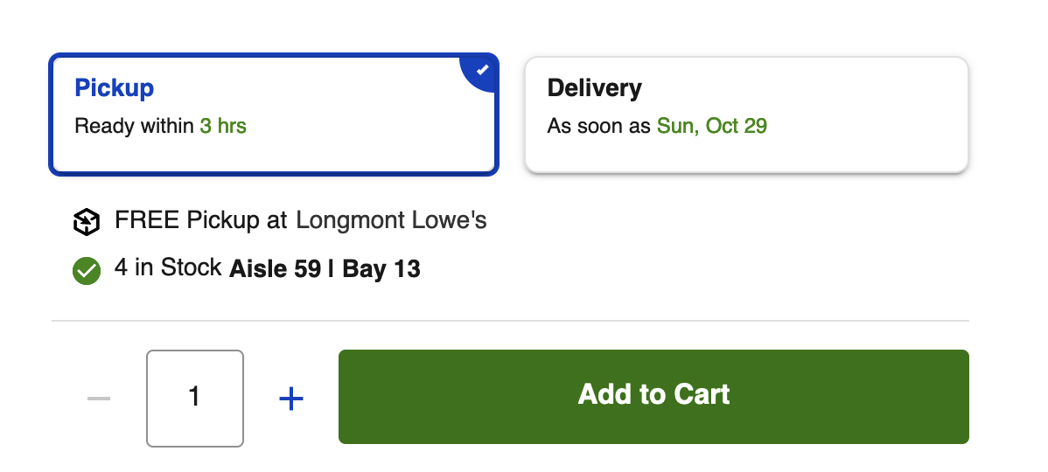The image size is (1048, 472).
Task: Click the quantity input field showing 1
Action: (195, 398)
